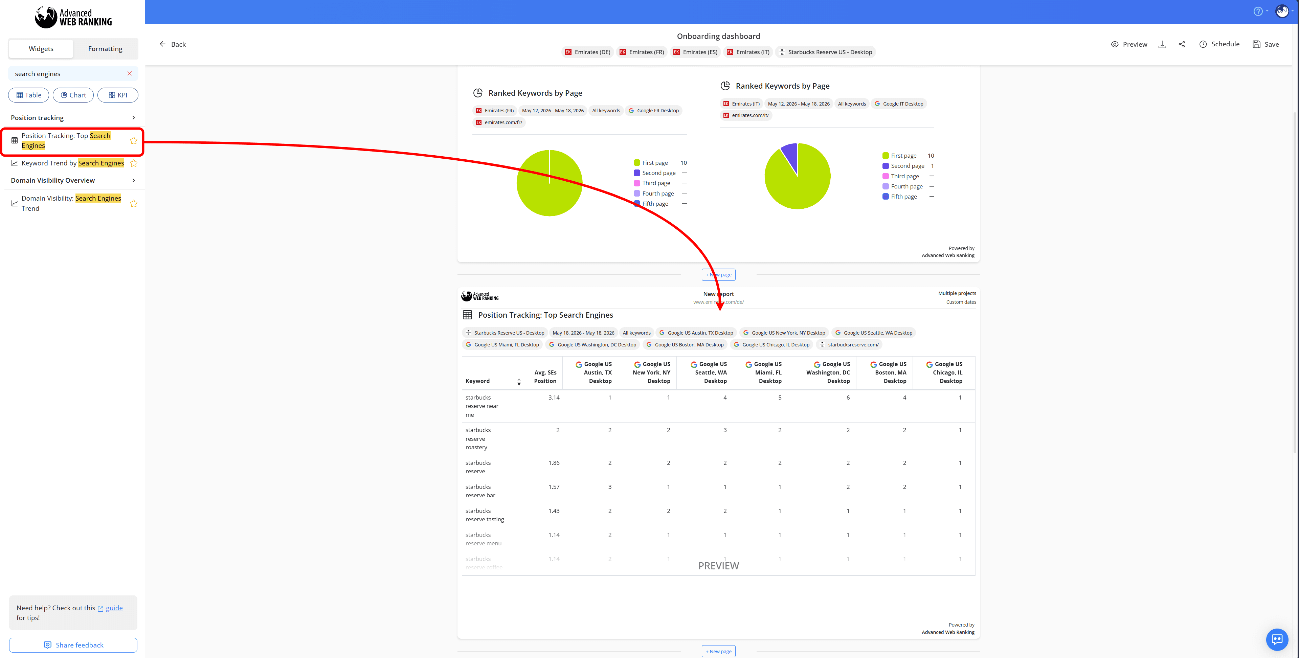Go Back using the arrow button
The height and width of the screenshot is (658, 1299).
pos(173,44)
